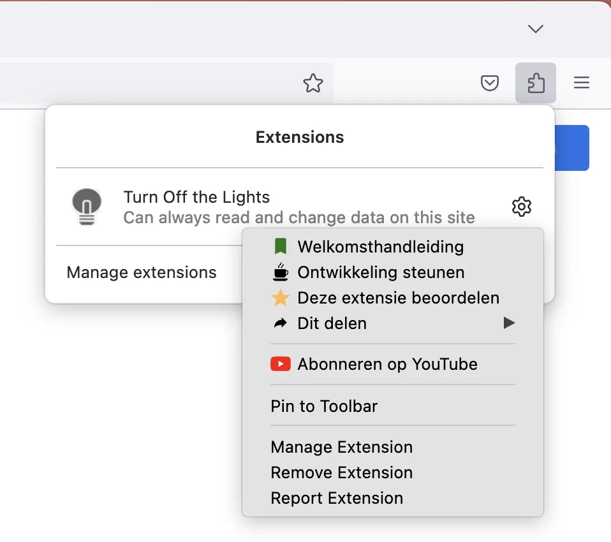Click the red YouTube icon
The width and height of the screenshot is (611, 542).
pos(281,364)
